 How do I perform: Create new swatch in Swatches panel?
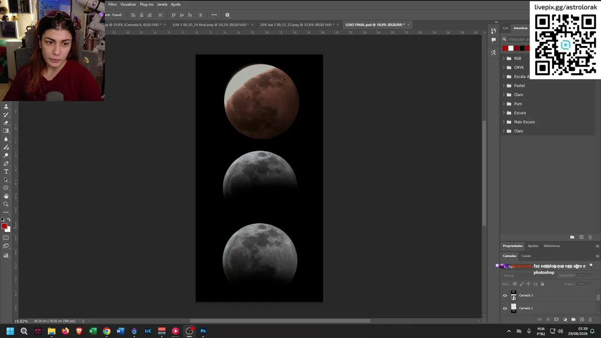(581, 237)
